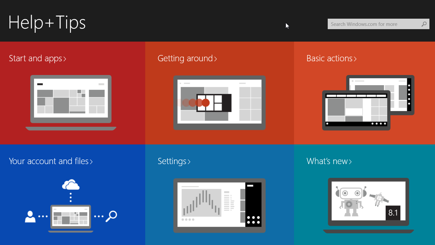Viewport: 435px width, 245px height.
Task: Expand the chevron next to Getting around
Action: (216, 59)
